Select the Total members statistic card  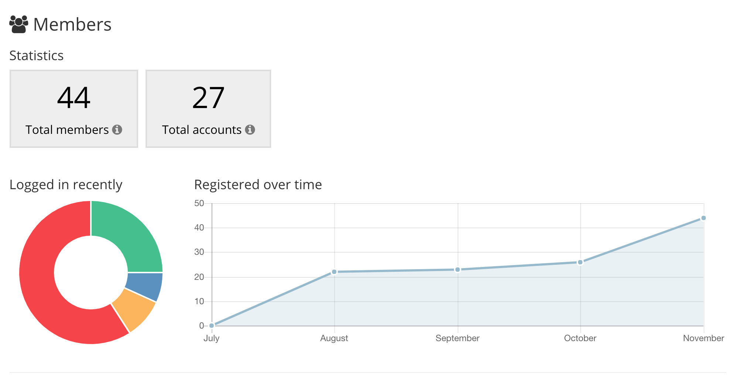(x=74, y=109)
